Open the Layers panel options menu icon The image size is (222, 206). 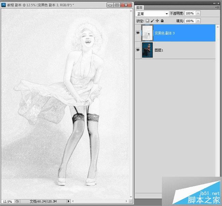(217, 7)
